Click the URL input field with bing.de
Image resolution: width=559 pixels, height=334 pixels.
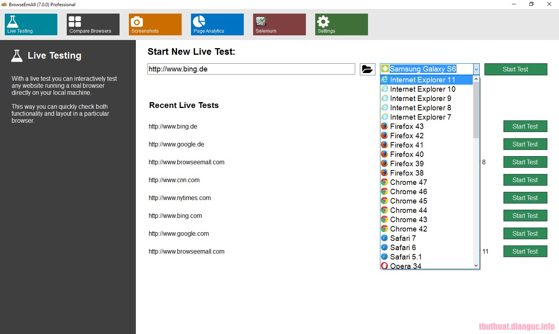(251, 69)
